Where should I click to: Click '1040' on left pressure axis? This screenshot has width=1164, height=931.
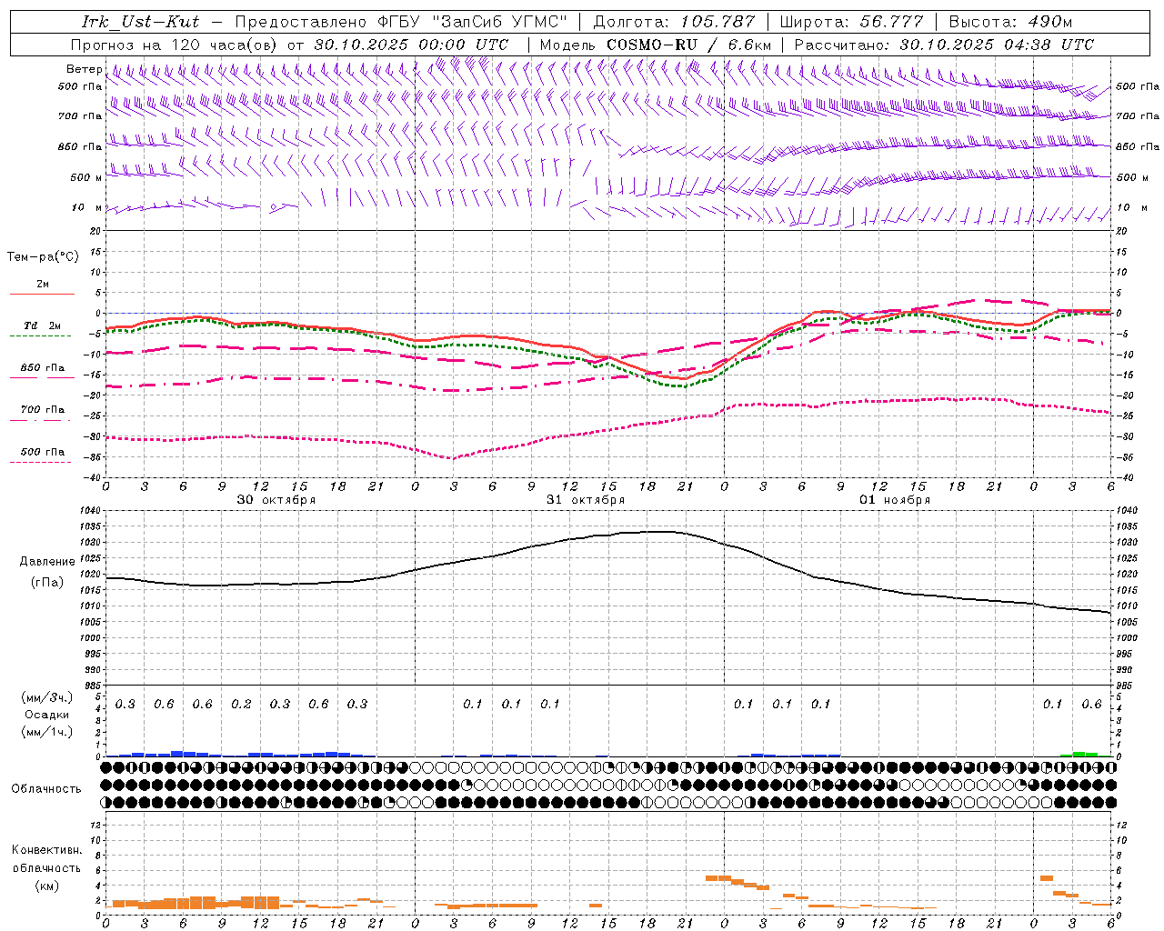92,511
